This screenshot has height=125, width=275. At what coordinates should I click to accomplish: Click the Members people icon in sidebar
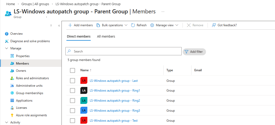click(12, 64)
